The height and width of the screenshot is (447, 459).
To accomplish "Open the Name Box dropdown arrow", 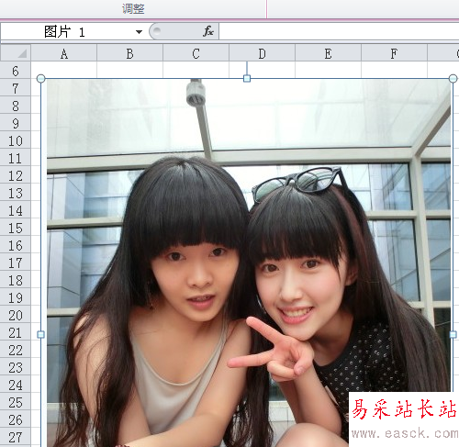I will tap(139, 32).
